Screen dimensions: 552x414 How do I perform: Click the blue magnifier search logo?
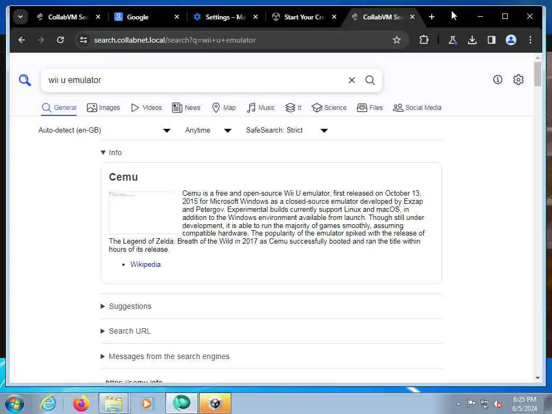(x=25, y=80)
